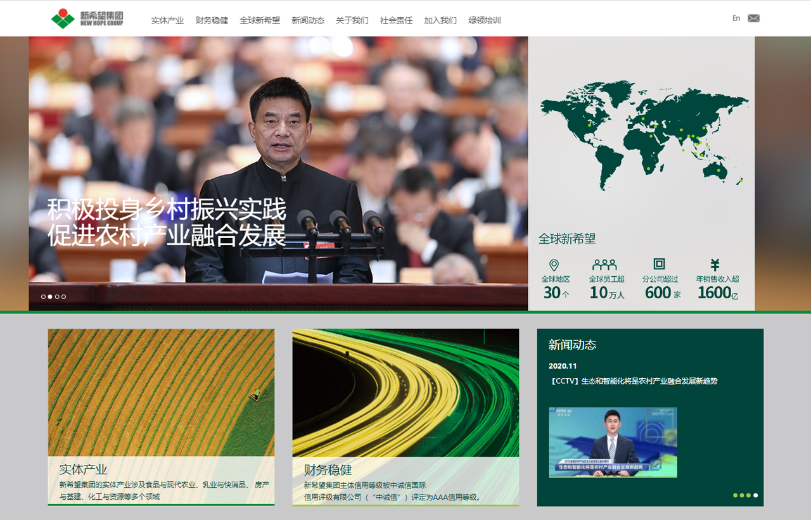Open the 实体产业 navigation menu

(167, 20)
